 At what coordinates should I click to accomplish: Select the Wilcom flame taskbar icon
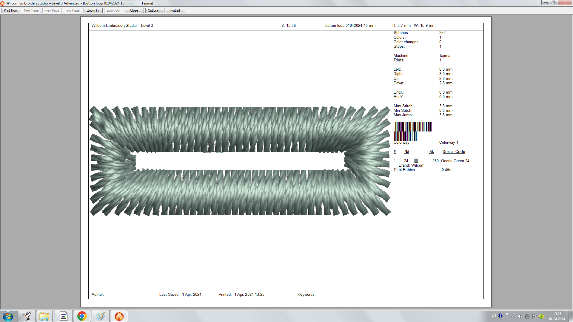[x=119, y=316]
